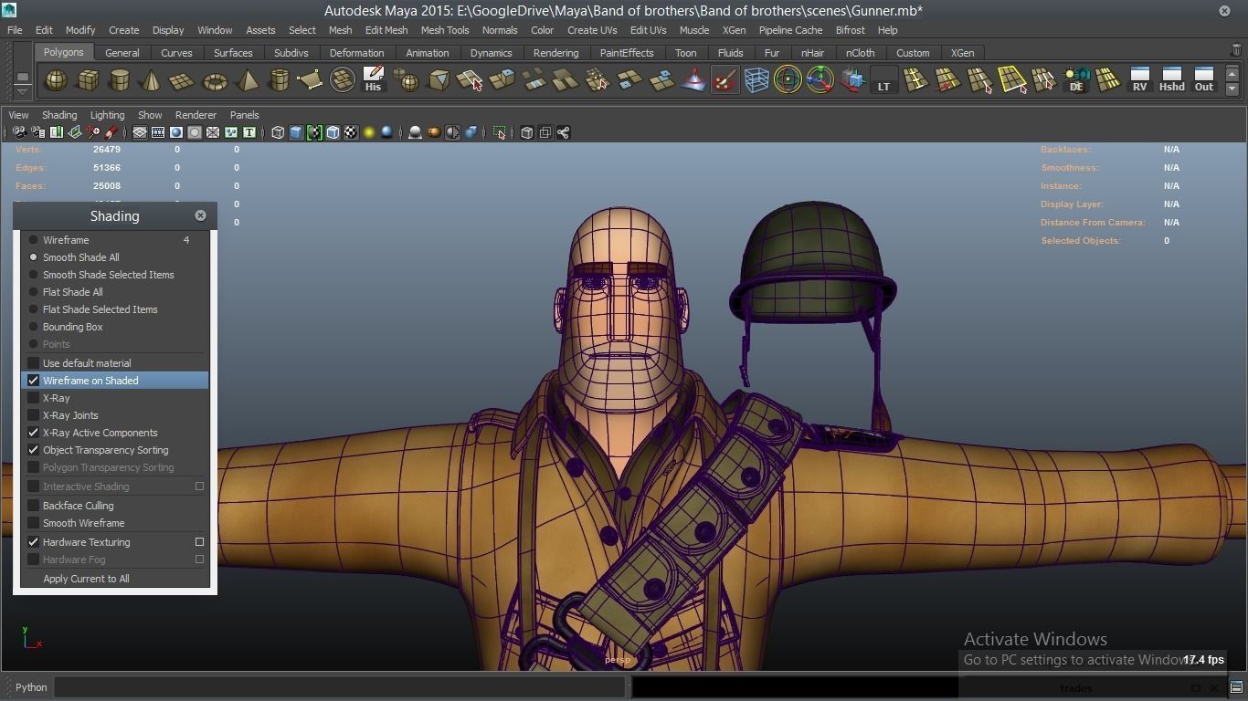Open the panel View menu
Screen dimensions: 1248x701
(18, 115)
